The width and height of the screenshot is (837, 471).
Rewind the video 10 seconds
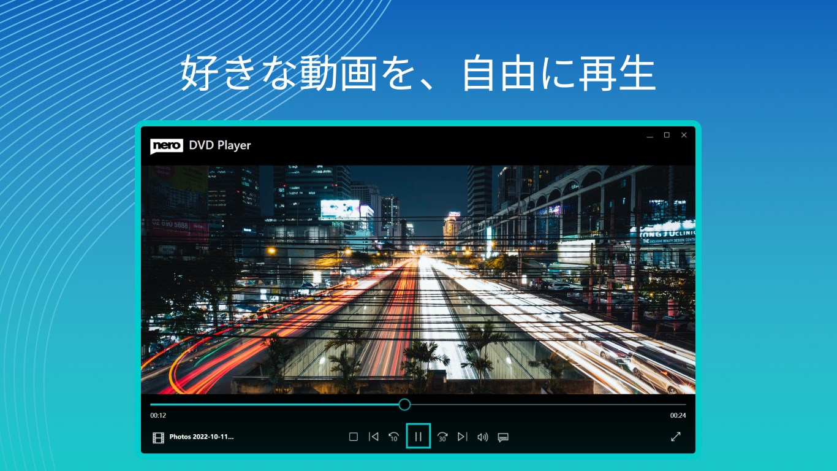click(x=393, y=437)
